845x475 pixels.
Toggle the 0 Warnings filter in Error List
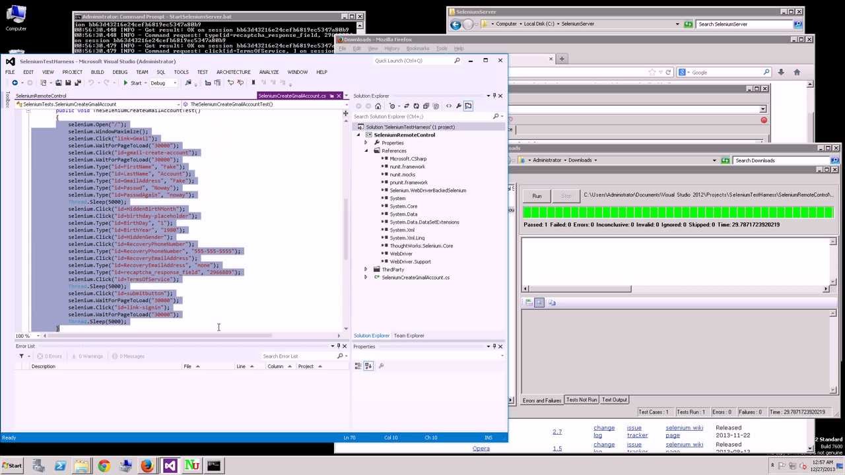[86, 356]
